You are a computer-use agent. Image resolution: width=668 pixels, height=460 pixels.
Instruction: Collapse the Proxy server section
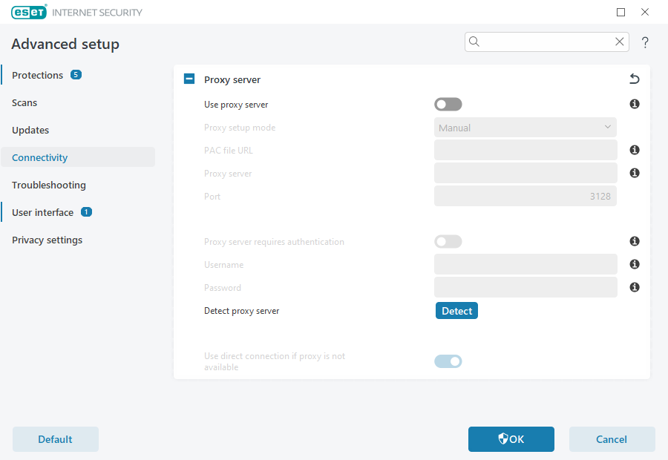tap(189, 79)
